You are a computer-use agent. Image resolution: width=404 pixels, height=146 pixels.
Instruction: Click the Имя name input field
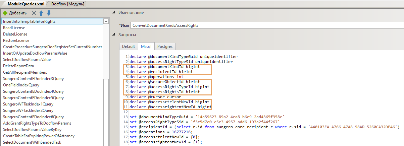tap(265, 25)
